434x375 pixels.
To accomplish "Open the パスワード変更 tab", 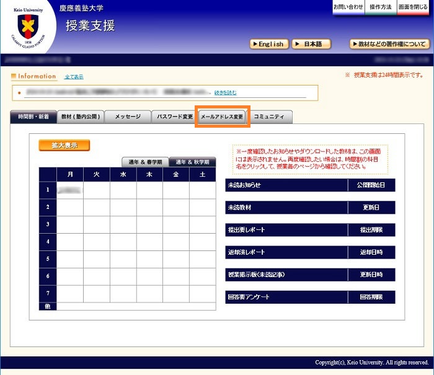I will [174, 117].
